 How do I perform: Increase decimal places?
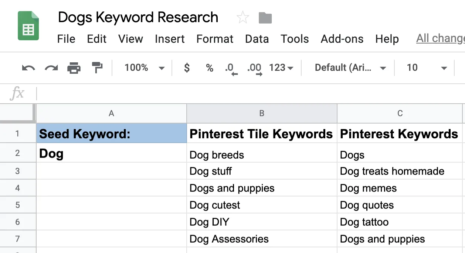pos(254,69)
